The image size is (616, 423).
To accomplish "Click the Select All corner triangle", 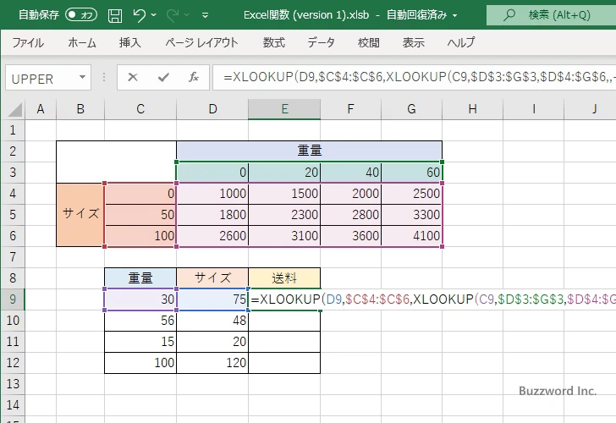I will [x=14, y=110].
